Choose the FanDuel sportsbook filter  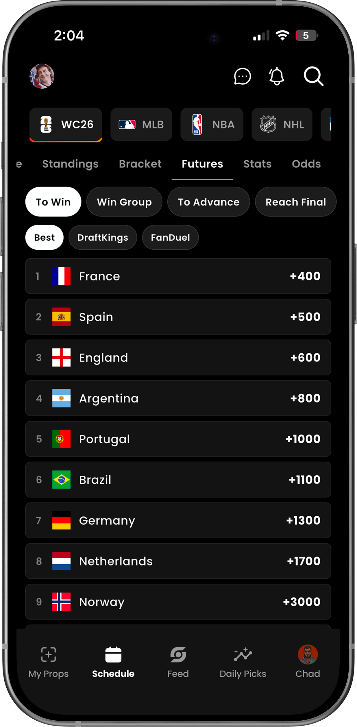pos(170,238)
